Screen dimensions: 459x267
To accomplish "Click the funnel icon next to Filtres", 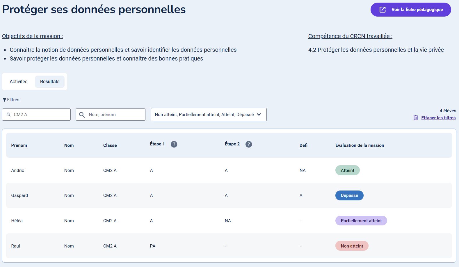I will click(x=4, y=100).
